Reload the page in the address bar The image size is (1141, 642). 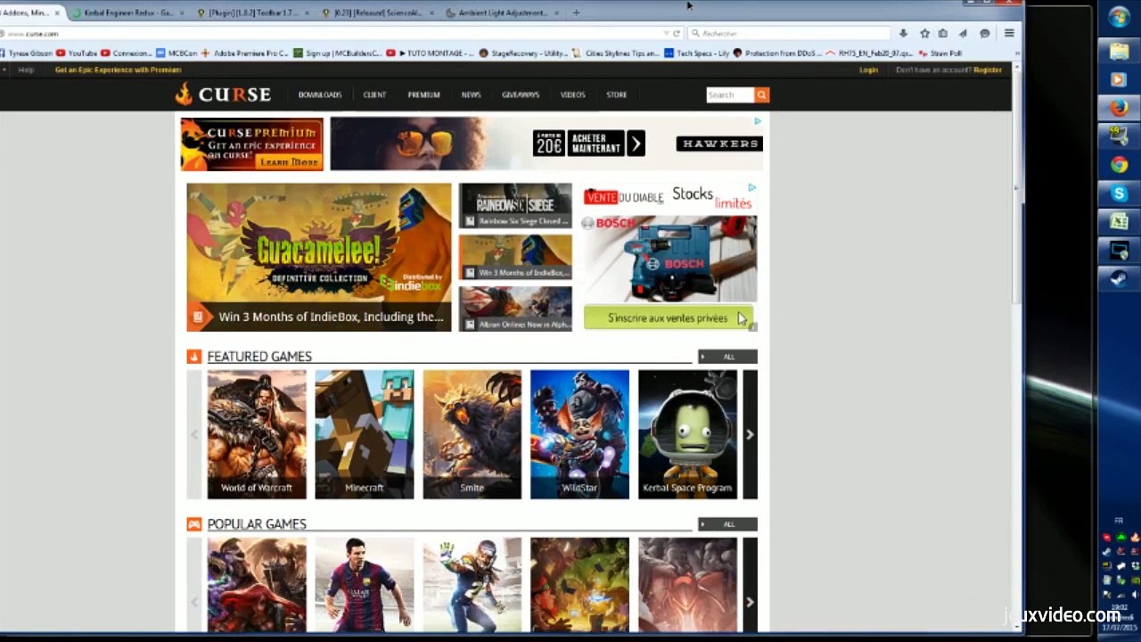[x=677, y=33]
